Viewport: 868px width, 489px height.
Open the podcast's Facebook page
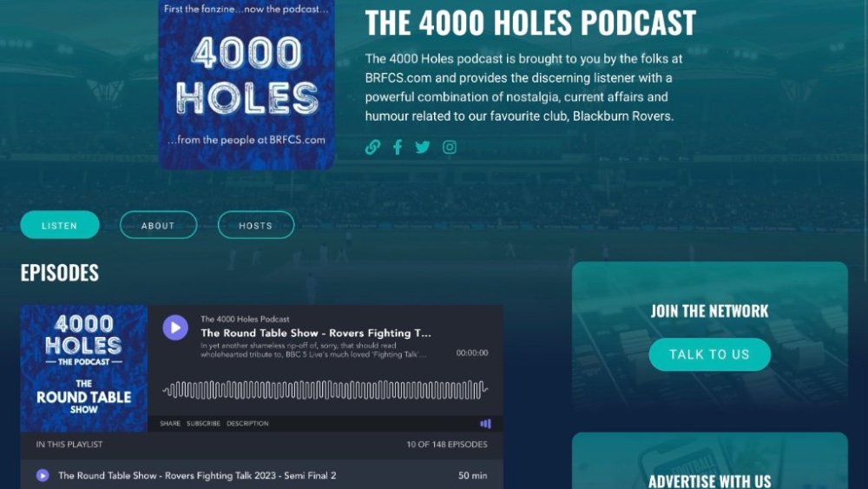398,147
